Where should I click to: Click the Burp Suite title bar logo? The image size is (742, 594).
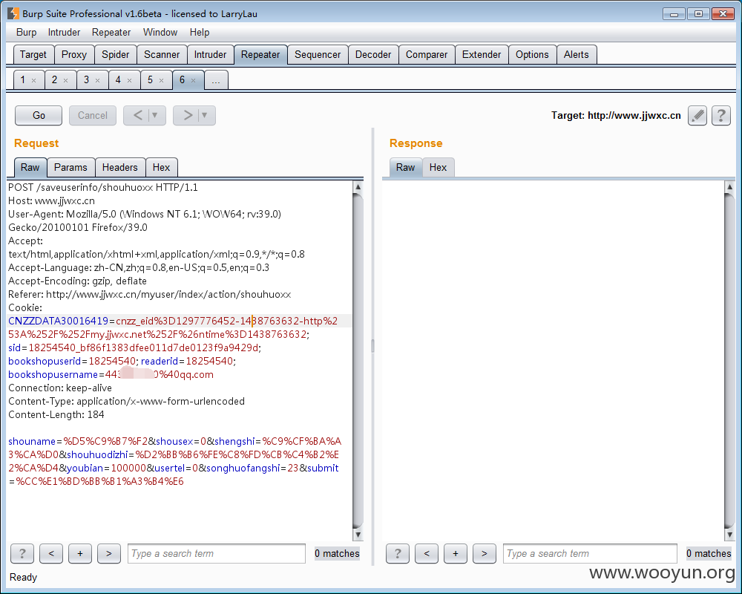pyautogui.click(x=13, y=13)
